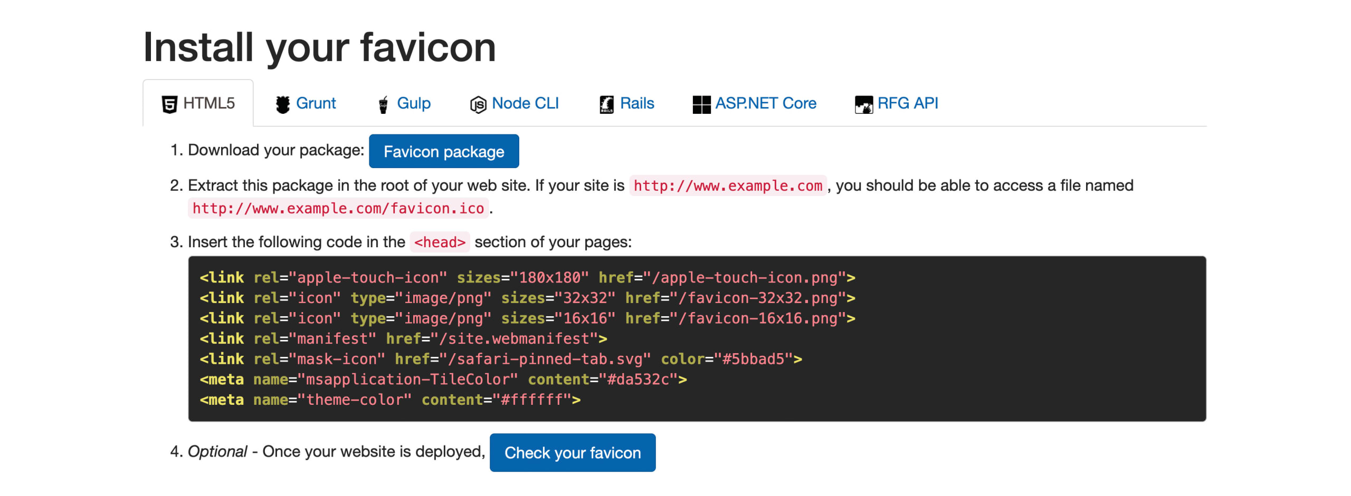Click the http://www.example.com inline code
The image size is (1351, 496).
728,186
